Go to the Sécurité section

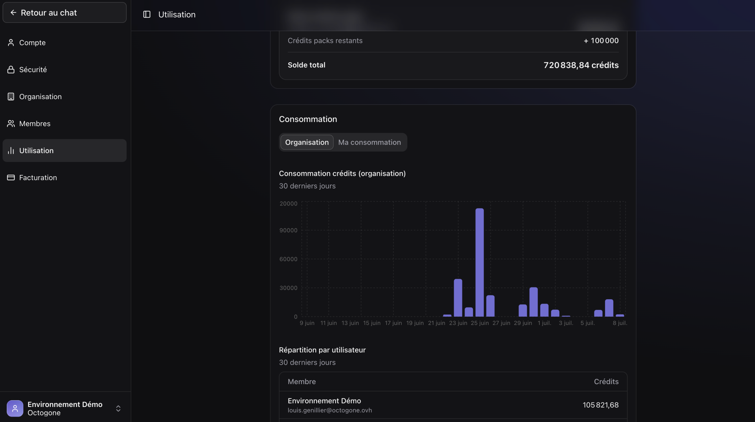tap(65, 69)
